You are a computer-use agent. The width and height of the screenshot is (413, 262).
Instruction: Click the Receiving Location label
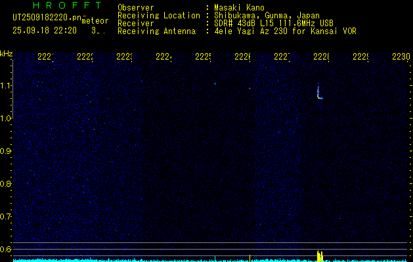coord(159,16)
